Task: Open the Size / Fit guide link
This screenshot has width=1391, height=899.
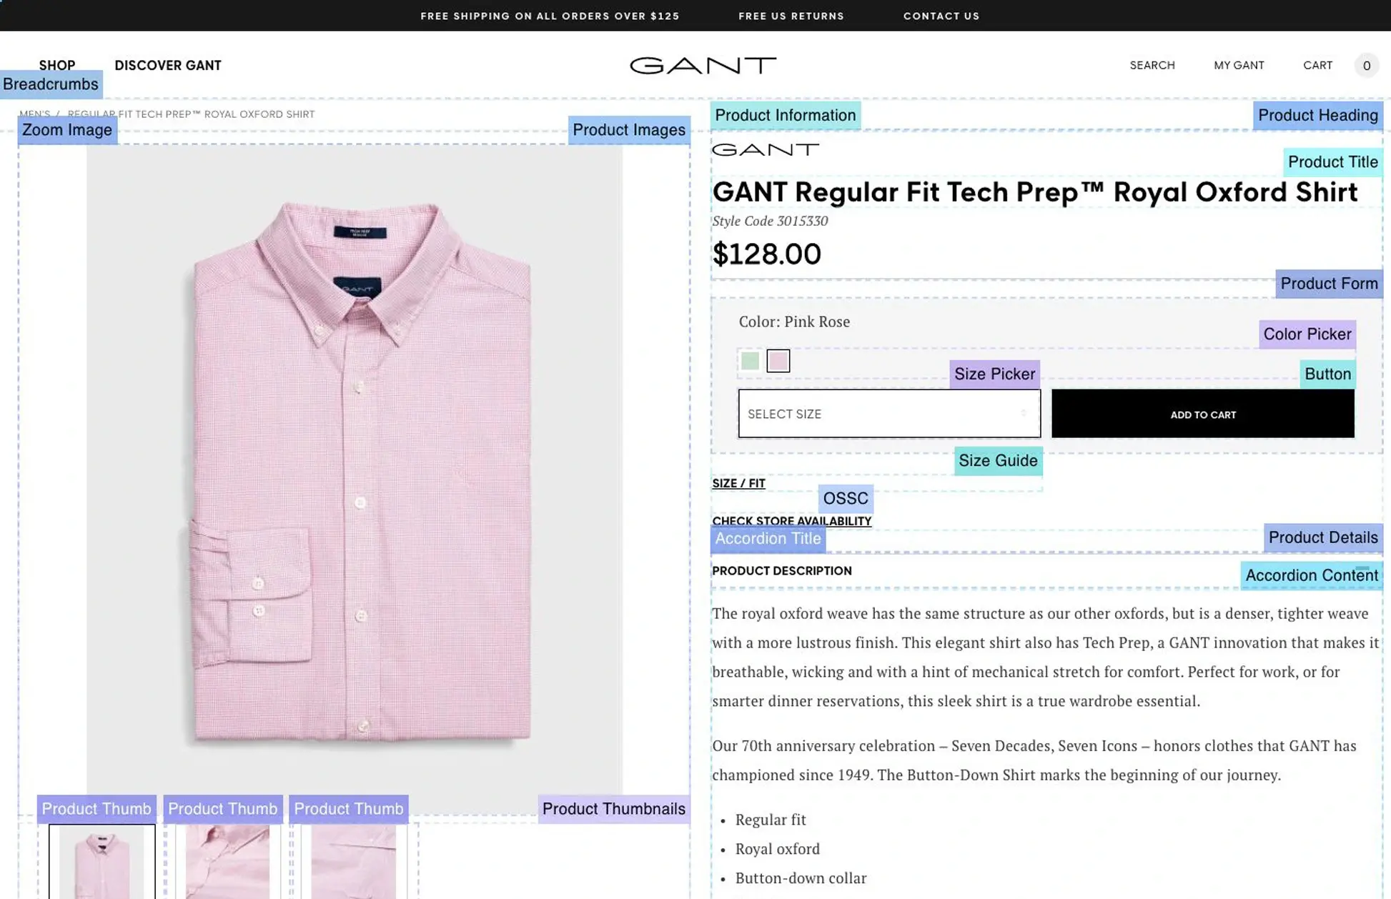Action: pyautogui.click(x=738, y=484)
